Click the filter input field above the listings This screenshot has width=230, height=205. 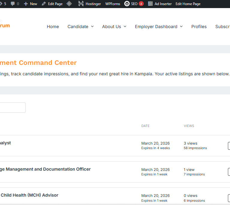(13, 108)
